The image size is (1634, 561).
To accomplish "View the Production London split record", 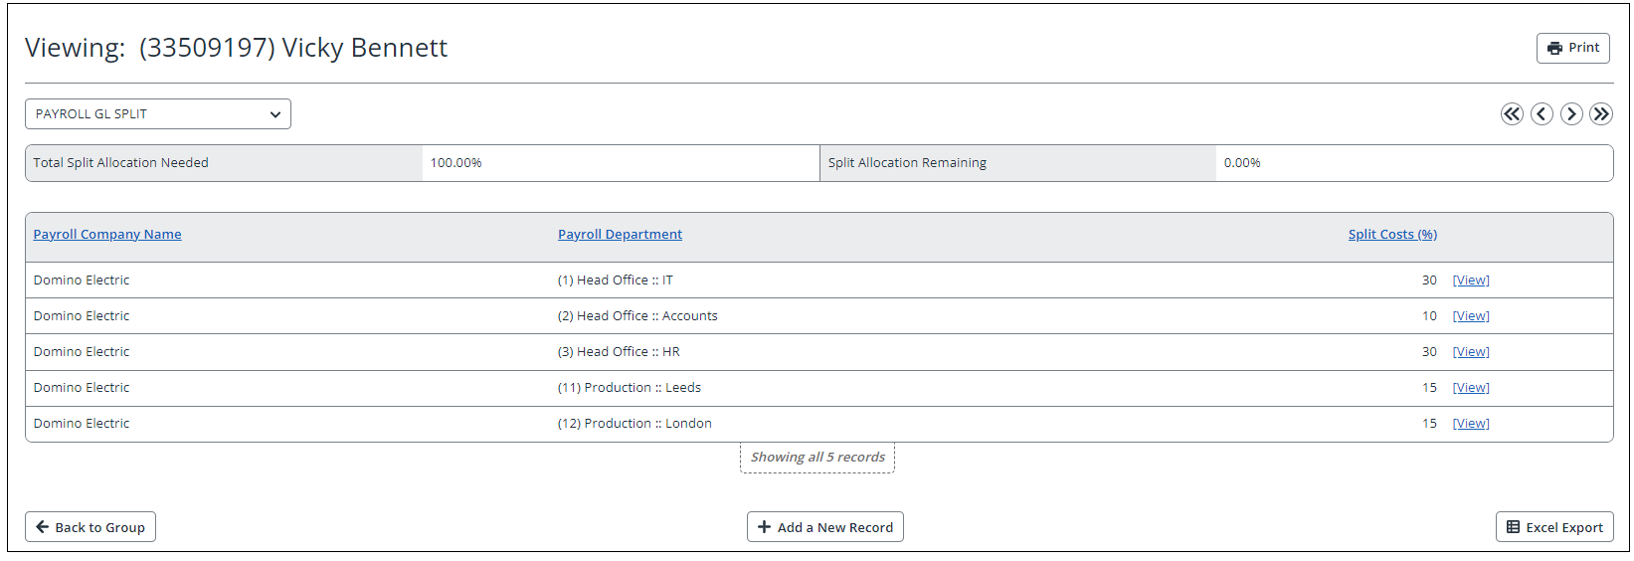I will [1471, 424].
